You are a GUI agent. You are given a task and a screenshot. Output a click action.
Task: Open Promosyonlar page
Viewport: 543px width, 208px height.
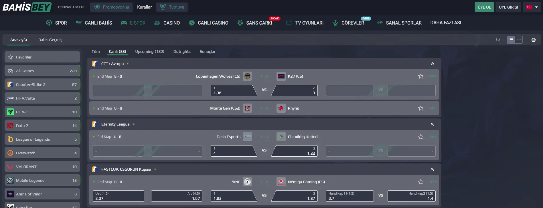(111, 7)
